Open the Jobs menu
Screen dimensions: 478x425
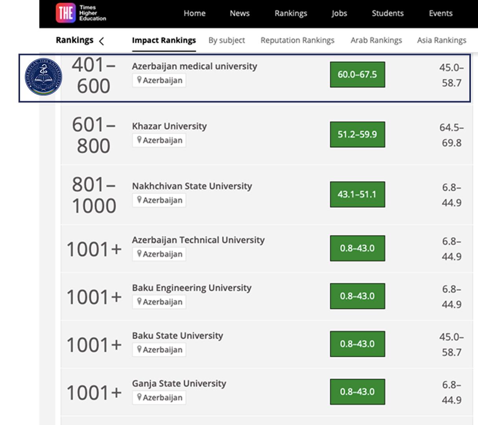pos(339,13)
